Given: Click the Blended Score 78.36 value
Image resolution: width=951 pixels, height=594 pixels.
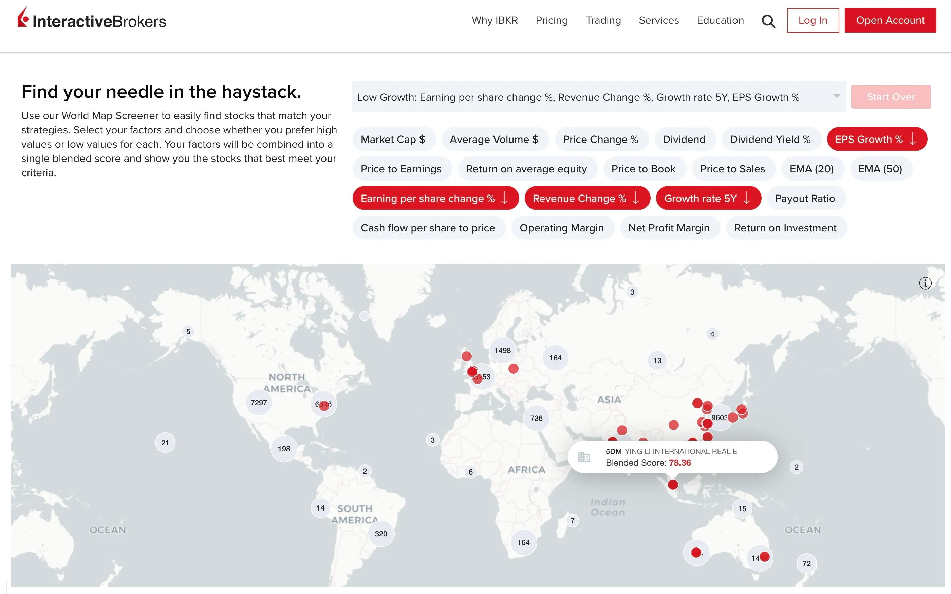Looking at the screenshot, I should pos(679,463).
